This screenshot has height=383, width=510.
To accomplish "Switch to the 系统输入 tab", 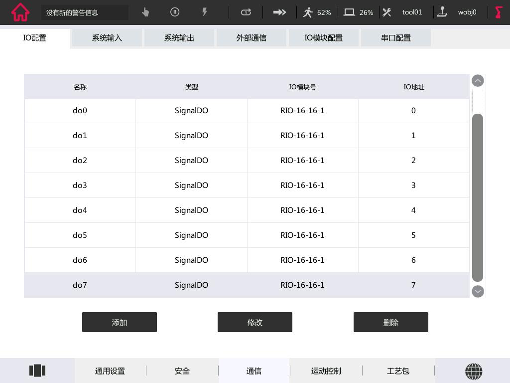I will (x=107, y=38).
